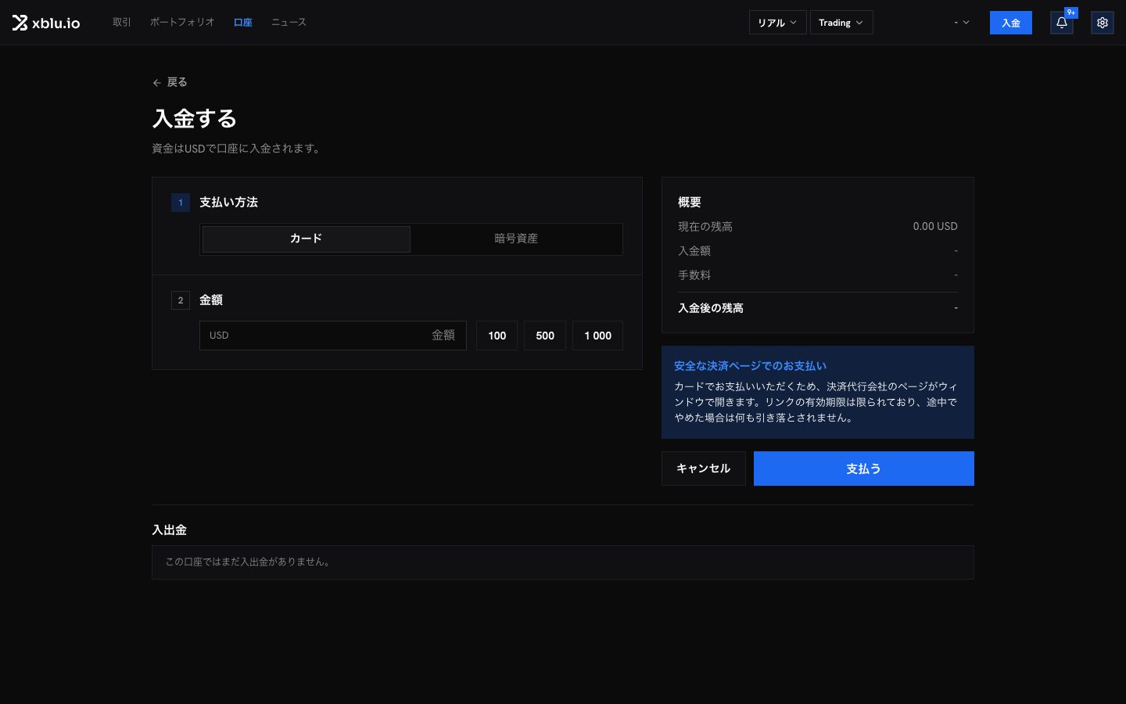
Task: Click the 入金 button in the header
Action: pos(1011,23)
